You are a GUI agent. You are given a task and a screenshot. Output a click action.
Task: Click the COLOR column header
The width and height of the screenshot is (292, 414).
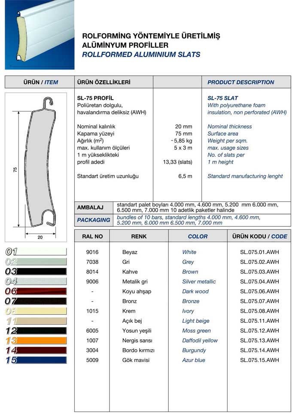tap(198, 236)
